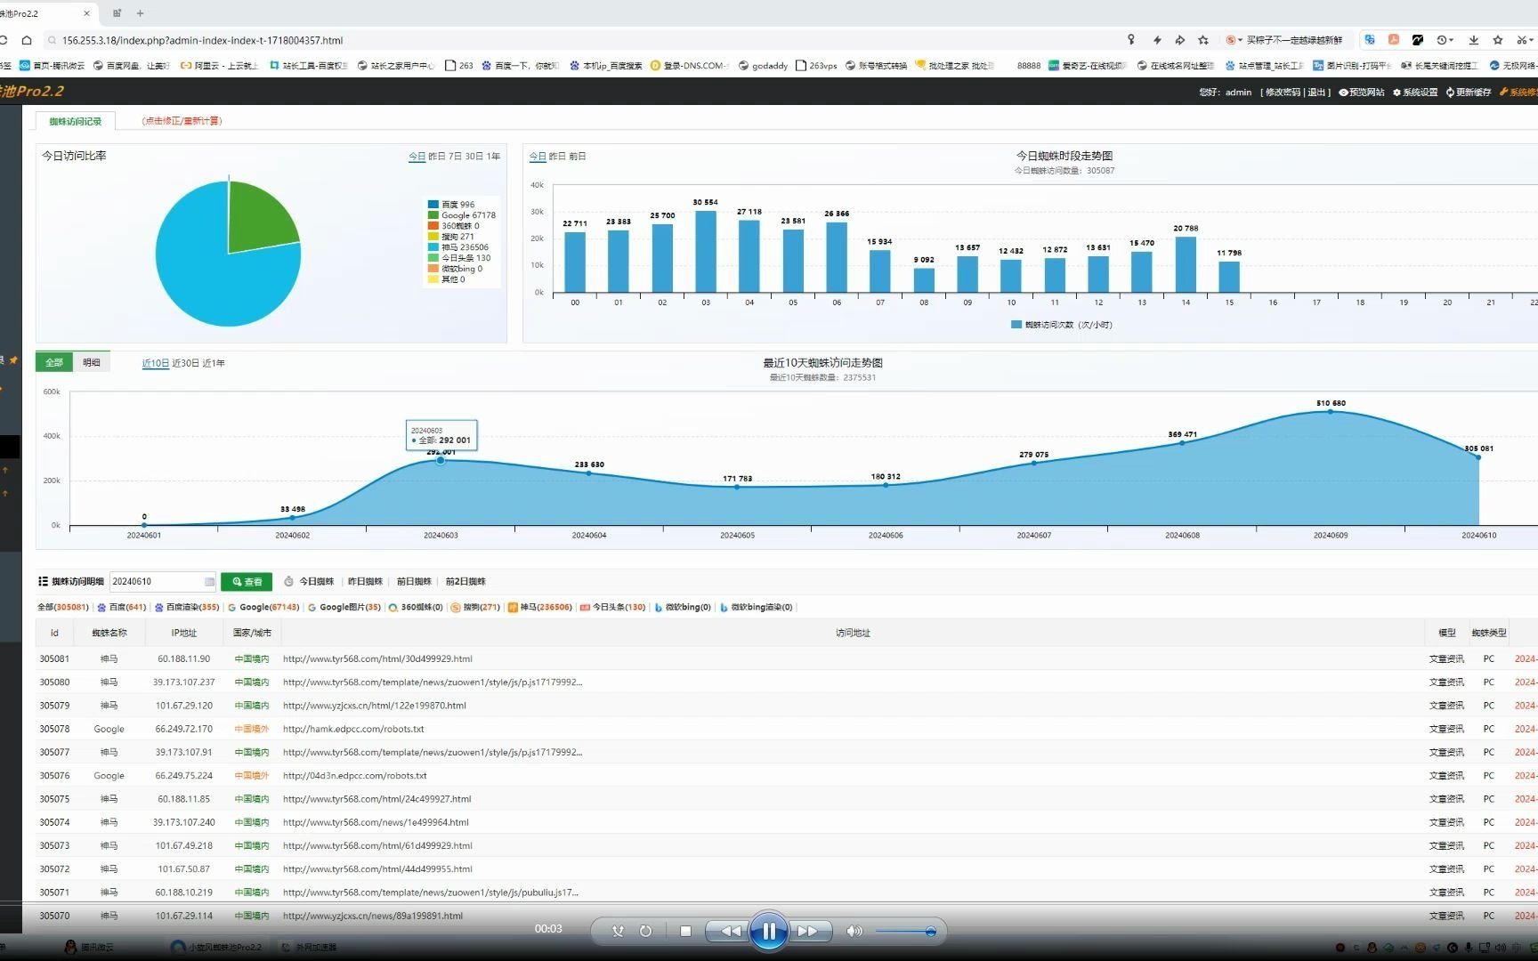The width and height of the screenshot is (1538, 961).
Task: Bookmark the page with the address bar star
Action: pyautogui.click(x=1203, y=40)
